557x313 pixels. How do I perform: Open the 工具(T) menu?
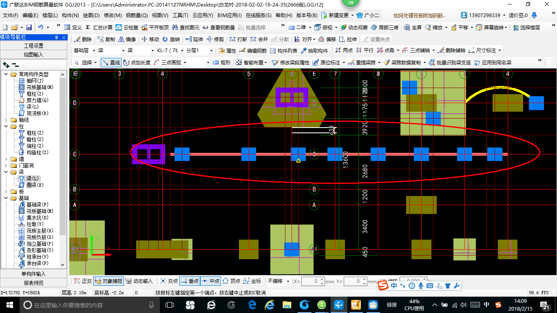click(x=180, y=15)
